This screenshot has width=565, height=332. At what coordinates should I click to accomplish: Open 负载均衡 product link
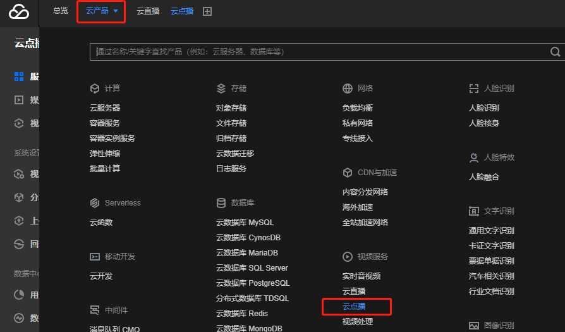(358, 108)
